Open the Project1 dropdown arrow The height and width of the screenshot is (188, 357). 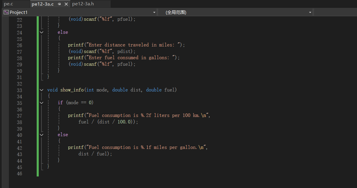click(x=154, y=12)
